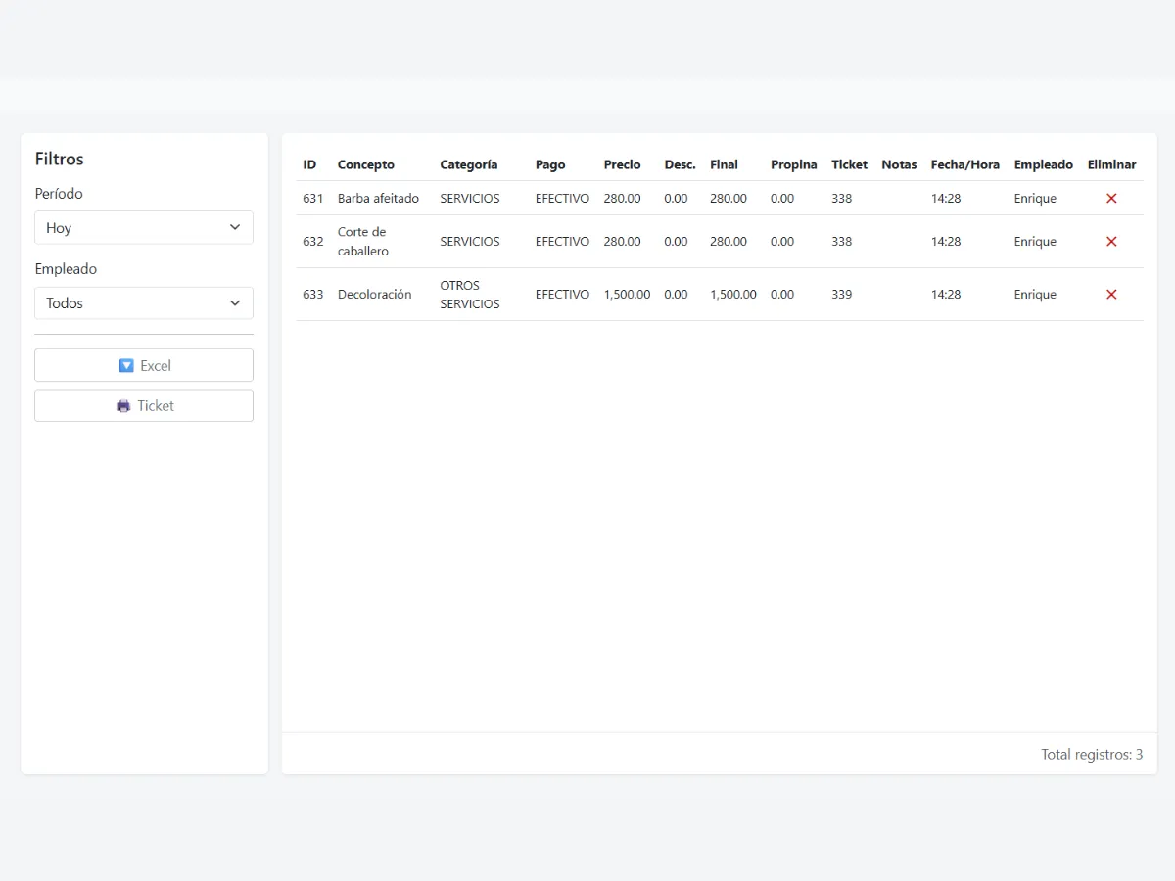Delete record 631 Barba afeitado
The width and height of the screenshot is (1175, 881).
[1111, 199]
